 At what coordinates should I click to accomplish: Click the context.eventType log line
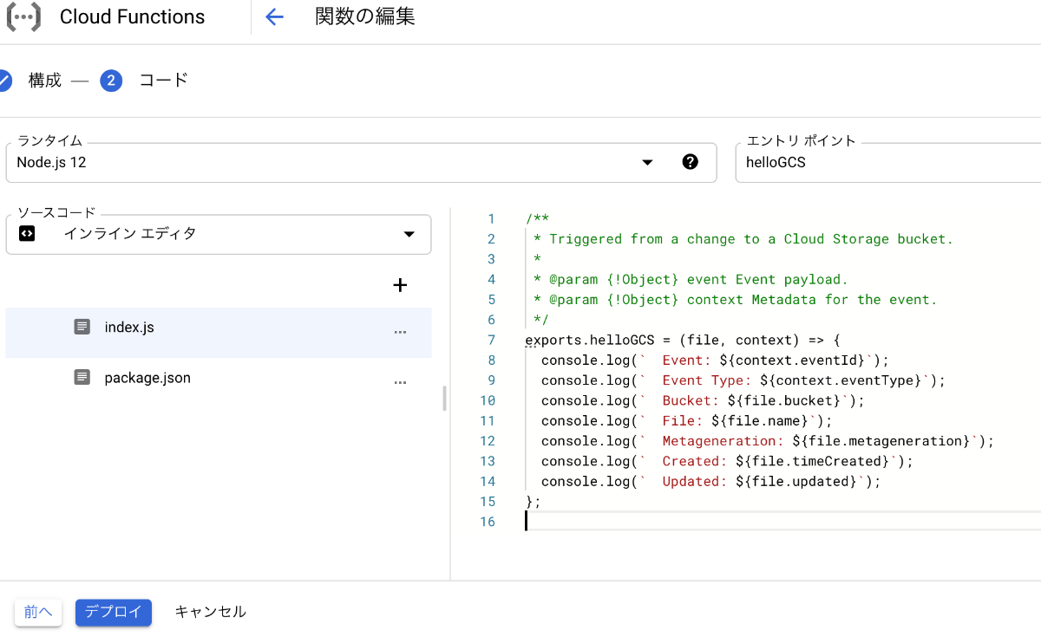(x=743, y=380)
